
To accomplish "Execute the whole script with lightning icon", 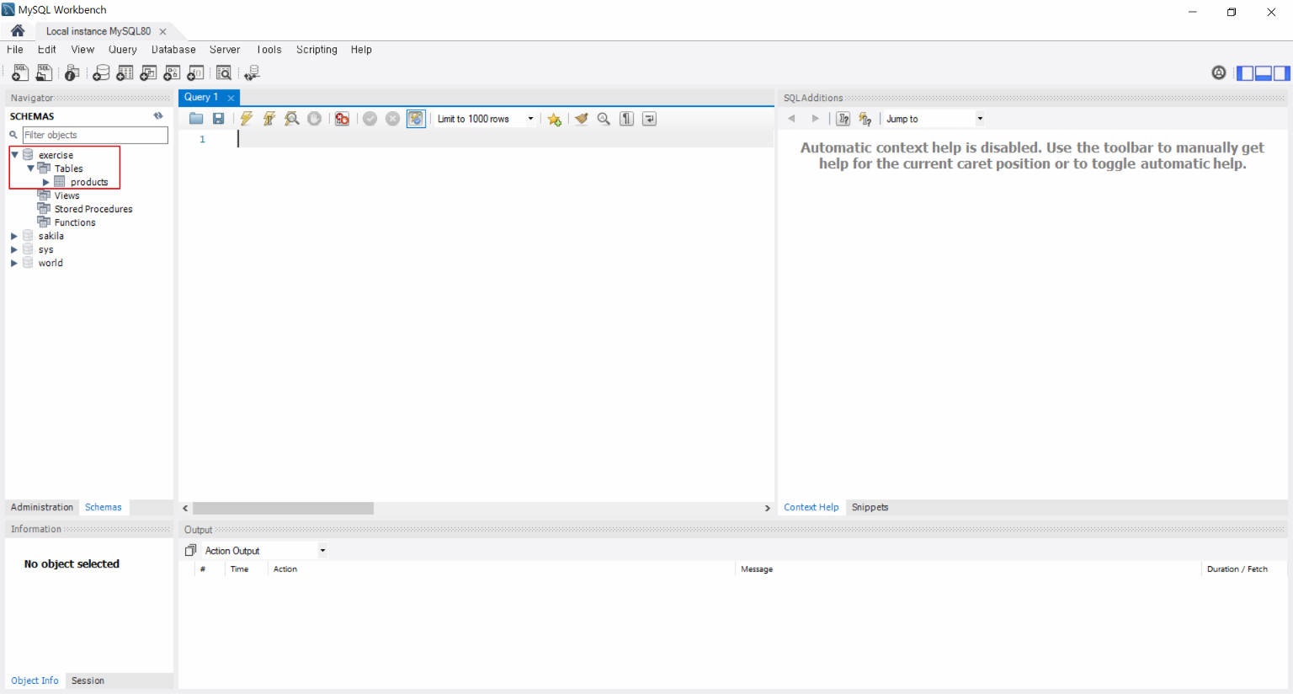I will click(247, 119).
